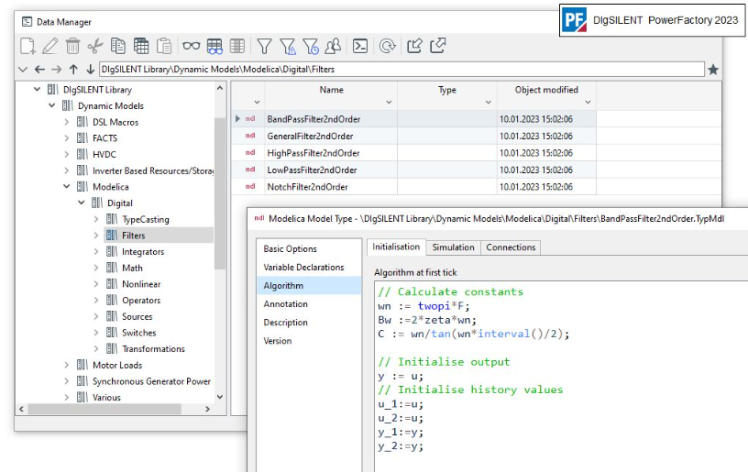Click the funnel with clock icon
The image size is (748, 472).
tap(311, 46)
